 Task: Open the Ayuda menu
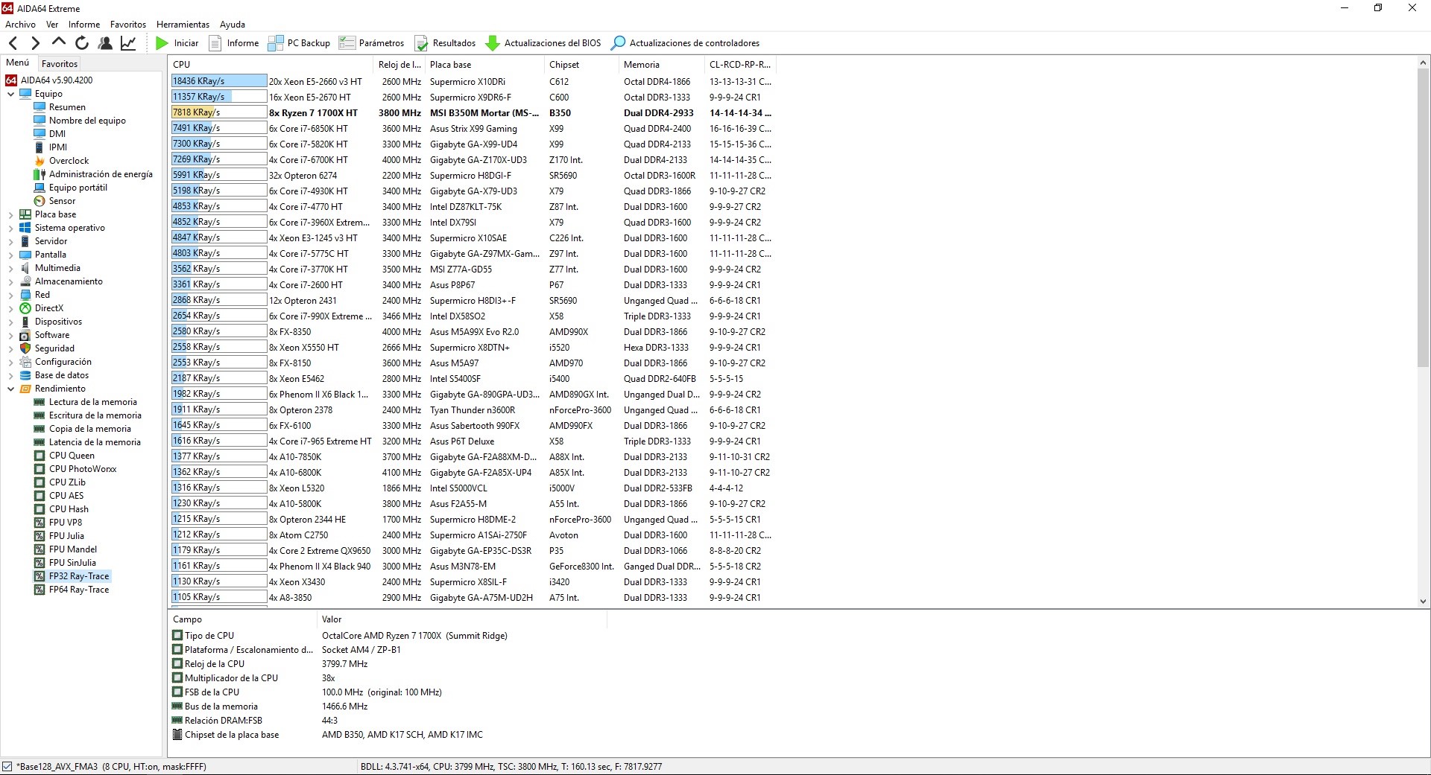coord(233,25)
